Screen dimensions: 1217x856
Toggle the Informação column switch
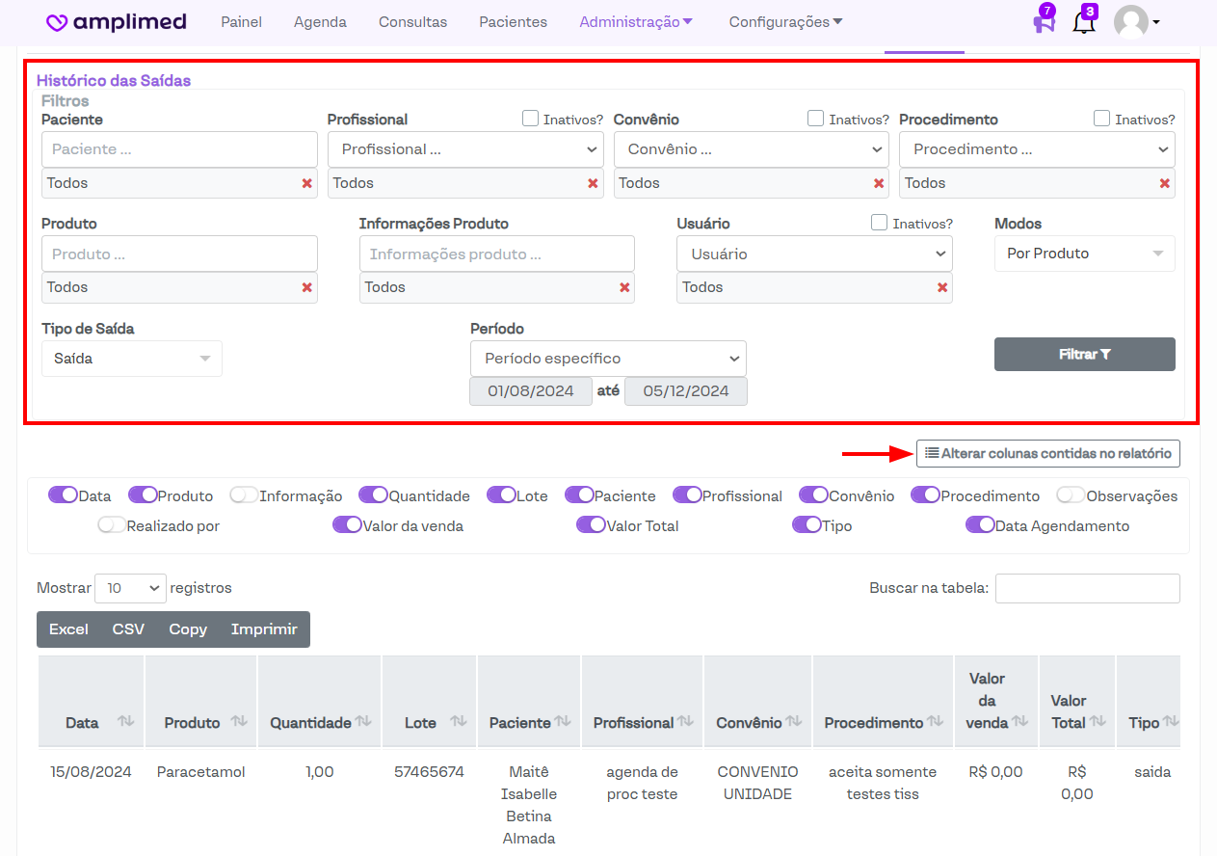245,495
